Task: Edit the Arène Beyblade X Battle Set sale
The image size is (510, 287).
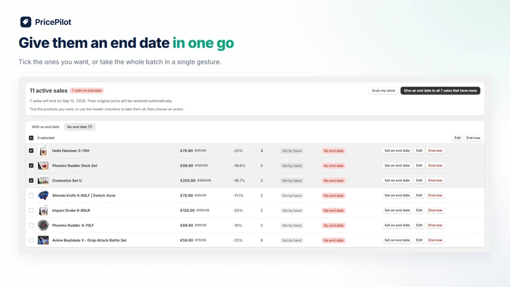Action: pyautogui.click(x=419, y=240)
